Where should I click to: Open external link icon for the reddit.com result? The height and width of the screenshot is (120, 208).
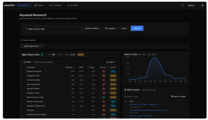click(x=159, y=104)
